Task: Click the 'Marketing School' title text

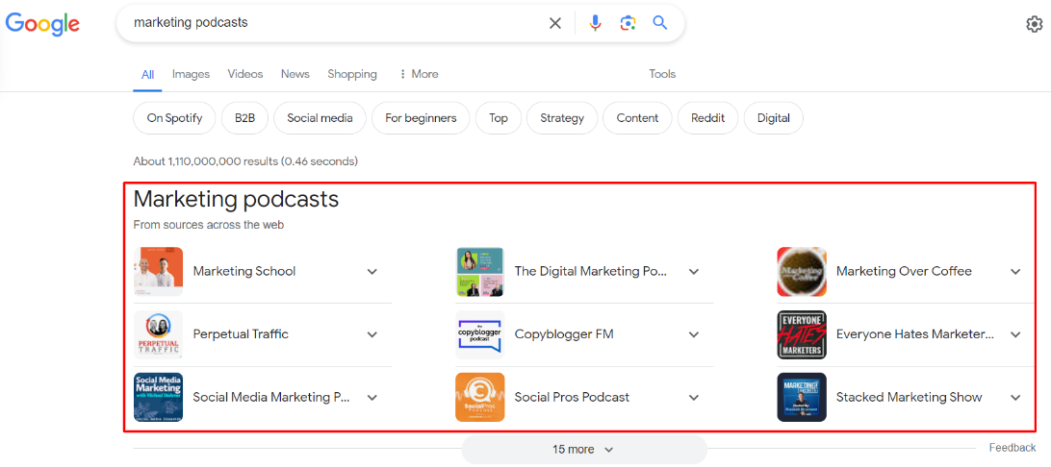Action: (x=244, y=272)
